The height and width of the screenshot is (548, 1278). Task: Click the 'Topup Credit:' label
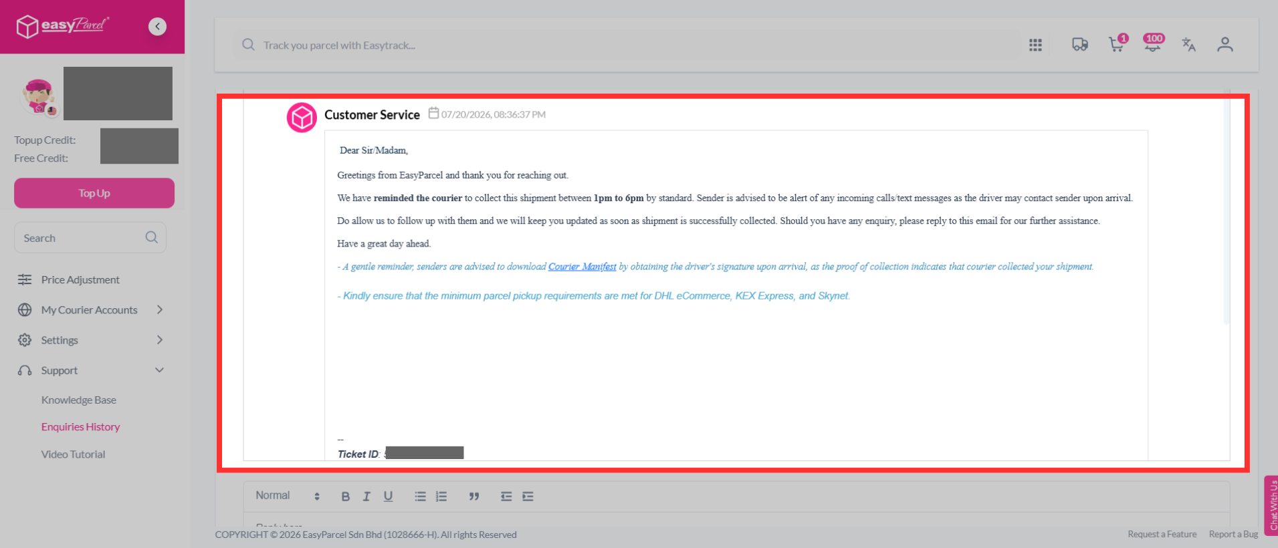(45, 140)
